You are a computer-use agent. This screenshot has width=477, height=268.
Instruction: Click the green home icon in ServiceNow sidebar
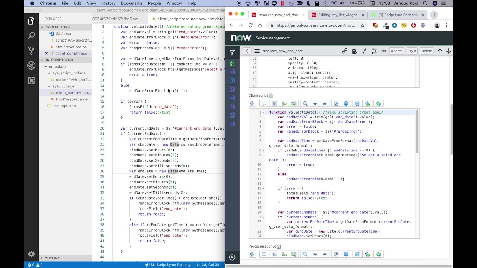(x=232, y=63)
